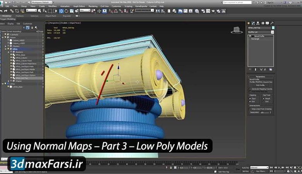This screenshot has width=302, height=174.
Task: Click the ViewCube in the viewport
Action: pos(236,29)
